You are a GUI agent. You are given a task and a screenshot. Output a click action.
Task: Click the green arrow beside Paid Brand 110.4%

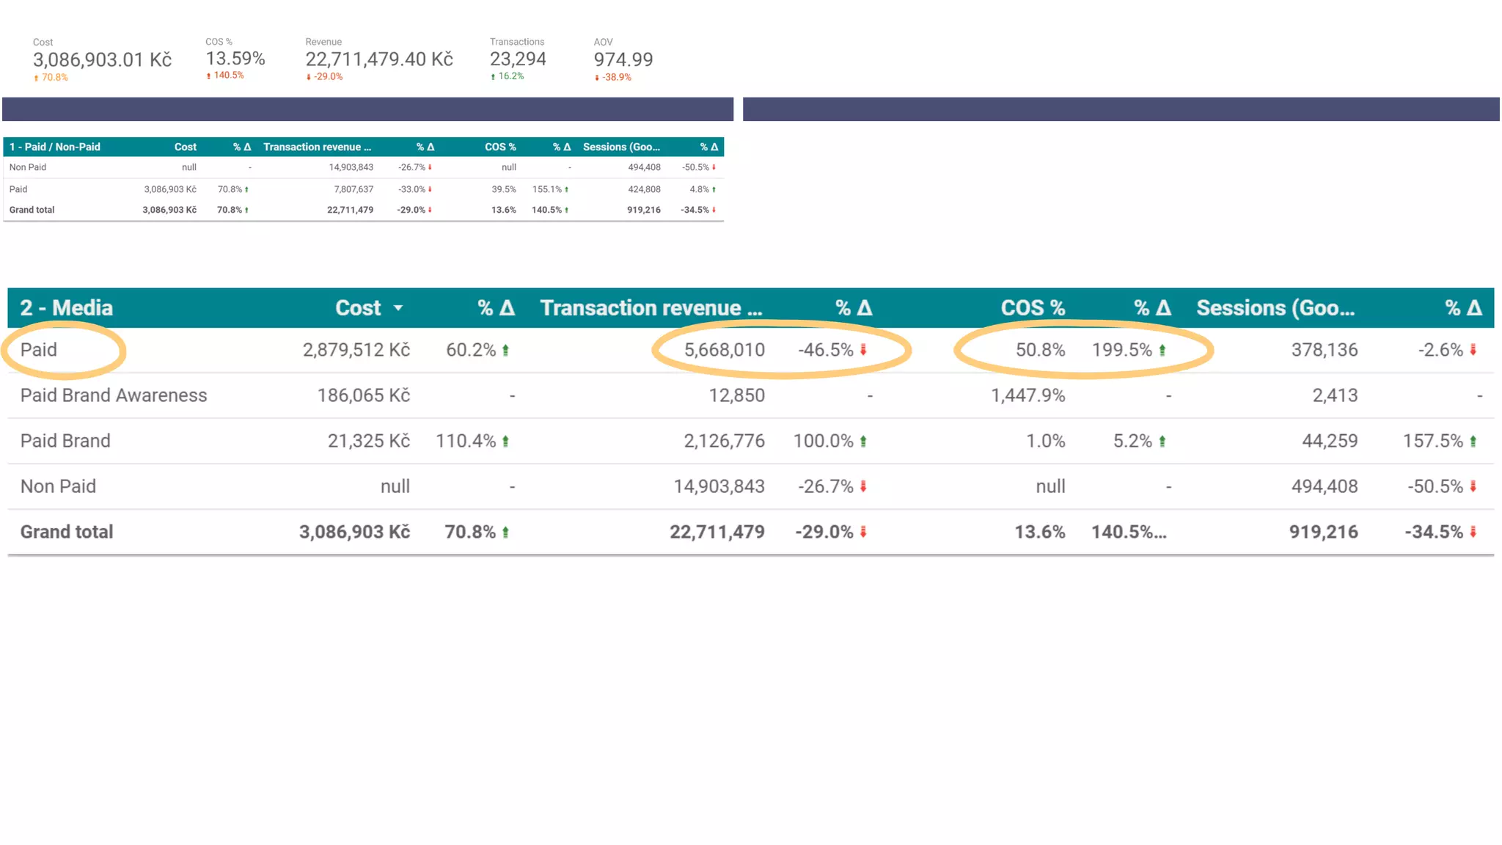(x=505, y=442)
